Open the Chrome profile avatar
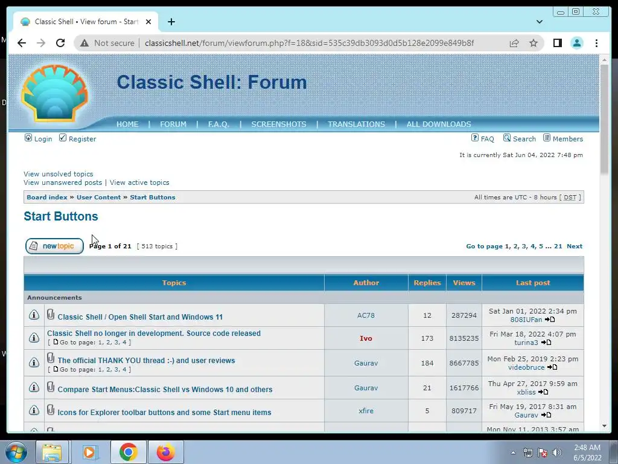 [x=576, y=43]
